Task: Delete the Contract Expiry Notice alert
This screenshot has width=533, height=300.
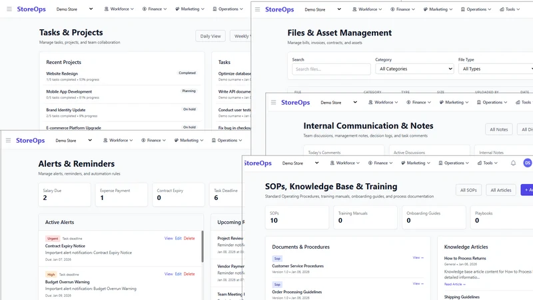Action: pos(189,239)
